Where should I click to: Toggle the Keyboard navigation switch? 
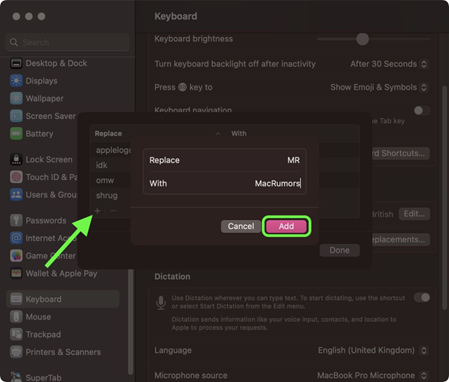pos(422,110)
